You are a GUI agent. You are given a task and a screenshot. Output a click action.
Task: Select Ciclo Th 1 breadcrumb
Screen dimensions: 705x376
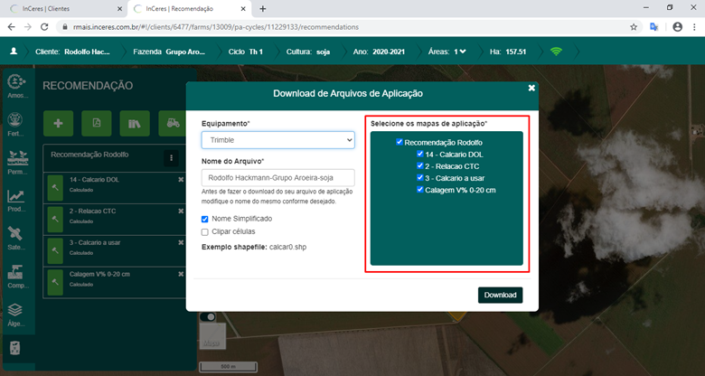[x=246, y=52]
